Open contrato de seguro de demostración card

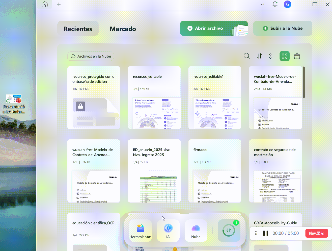[x=275, y=171]
